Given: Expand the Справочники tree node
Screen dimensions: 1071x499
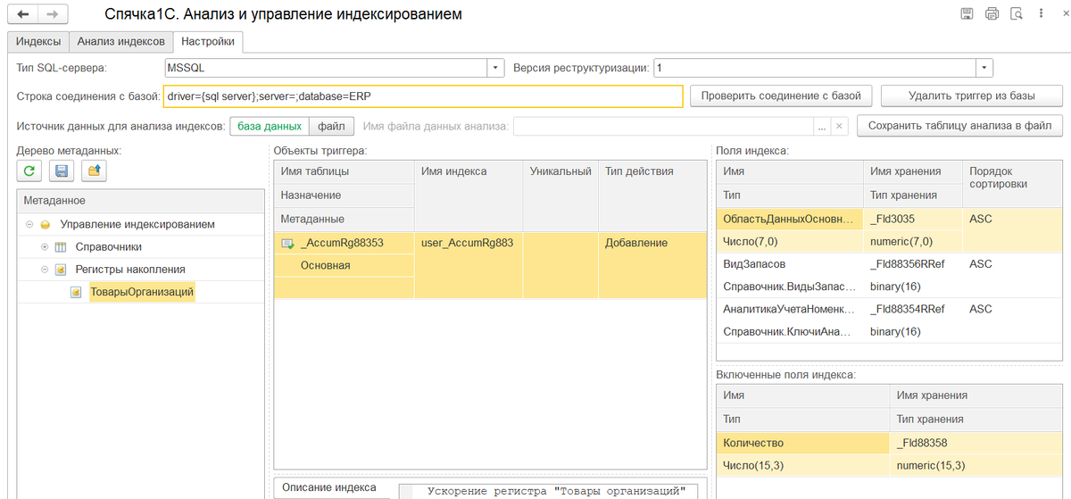Looking at the screenshot, I should pyautogui.click(x=45, y=246).
